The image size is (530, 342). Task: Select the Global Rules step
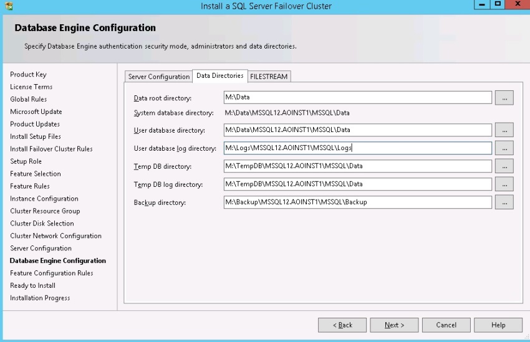(x=29, y=99)
